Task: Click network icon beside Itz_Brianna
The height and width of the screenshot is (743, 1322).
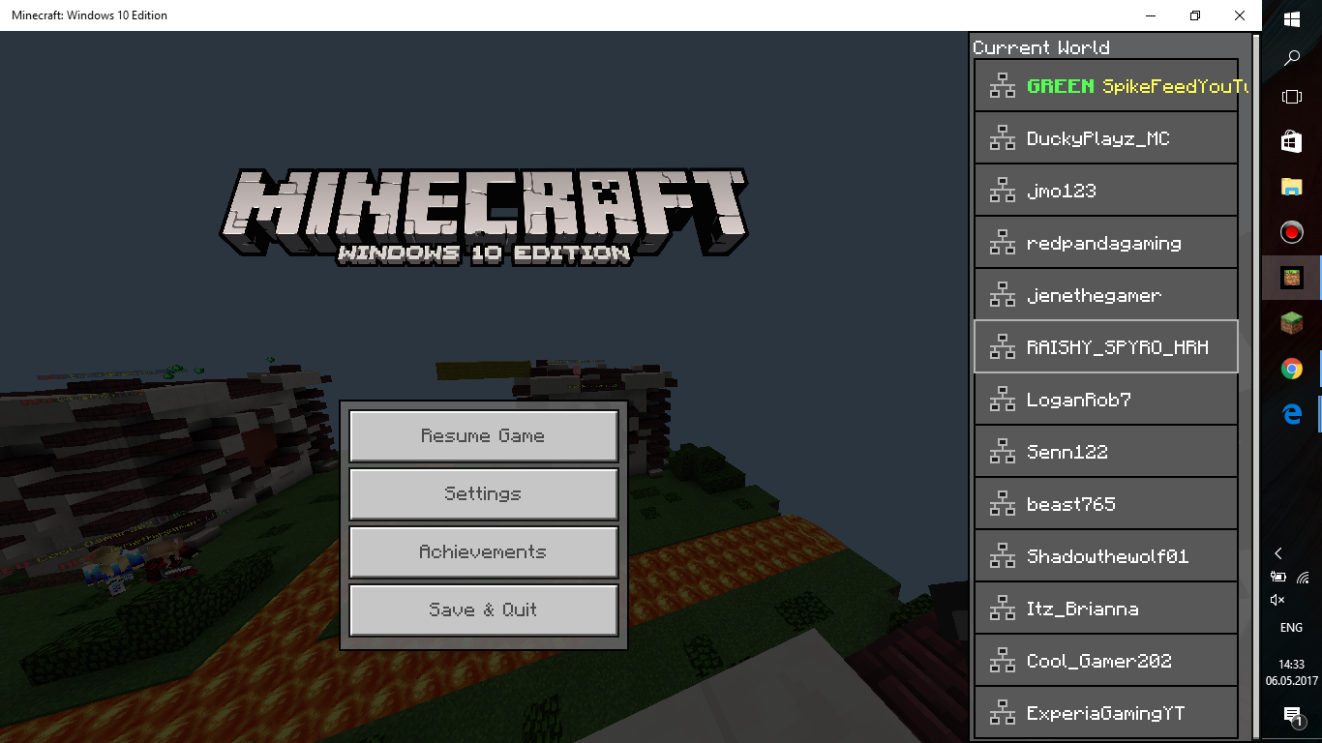Action: click(x=1003, y=609)
